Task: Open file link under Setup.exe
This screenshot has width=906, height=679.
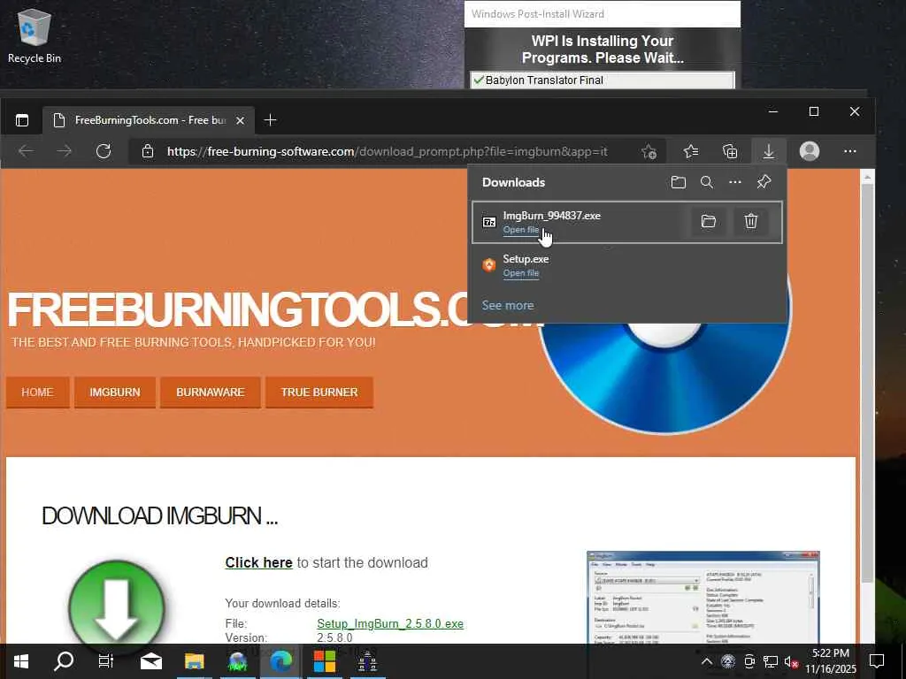Action: click(x=520, y=273)
